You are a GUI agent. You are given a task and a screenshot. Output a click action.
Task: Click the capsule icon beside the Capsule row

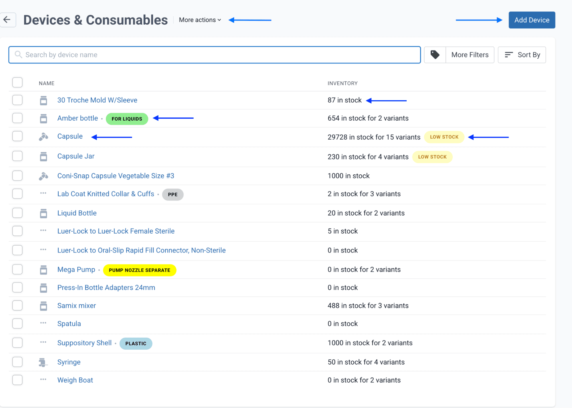coord(43,137)
